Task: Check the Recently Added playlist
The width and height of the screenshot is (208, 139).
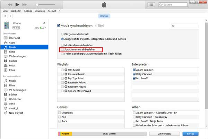Action: [62, 83]
